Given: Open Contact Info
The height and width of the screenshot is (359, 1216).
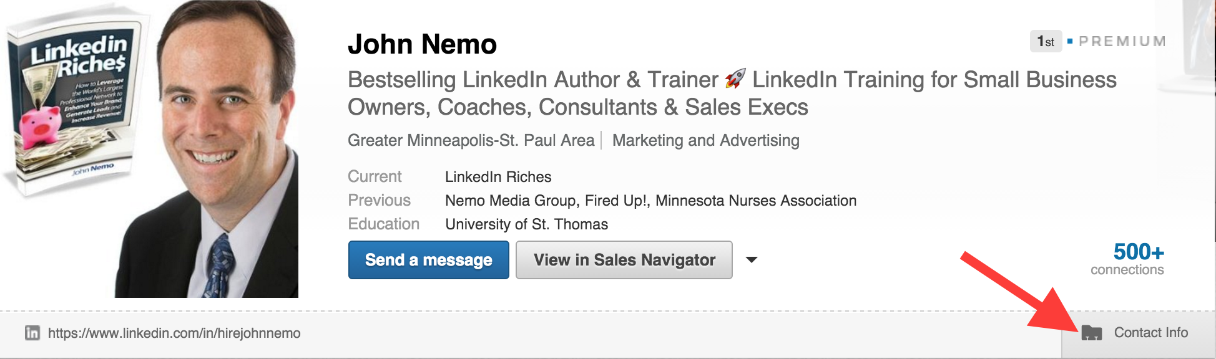Looking at the screenshot, I should coord(1150,333).
